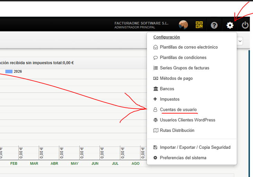
Task: Click the JUN month label on chart
Action: coord(95,164)
